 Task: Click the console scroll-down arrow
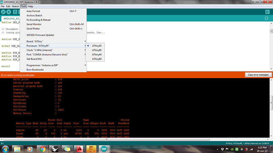pyautogui.click(x=271, y=136)
